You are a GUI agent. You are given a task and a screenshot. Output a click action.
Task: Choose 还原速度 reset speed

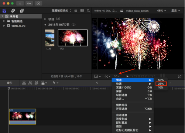133,109
